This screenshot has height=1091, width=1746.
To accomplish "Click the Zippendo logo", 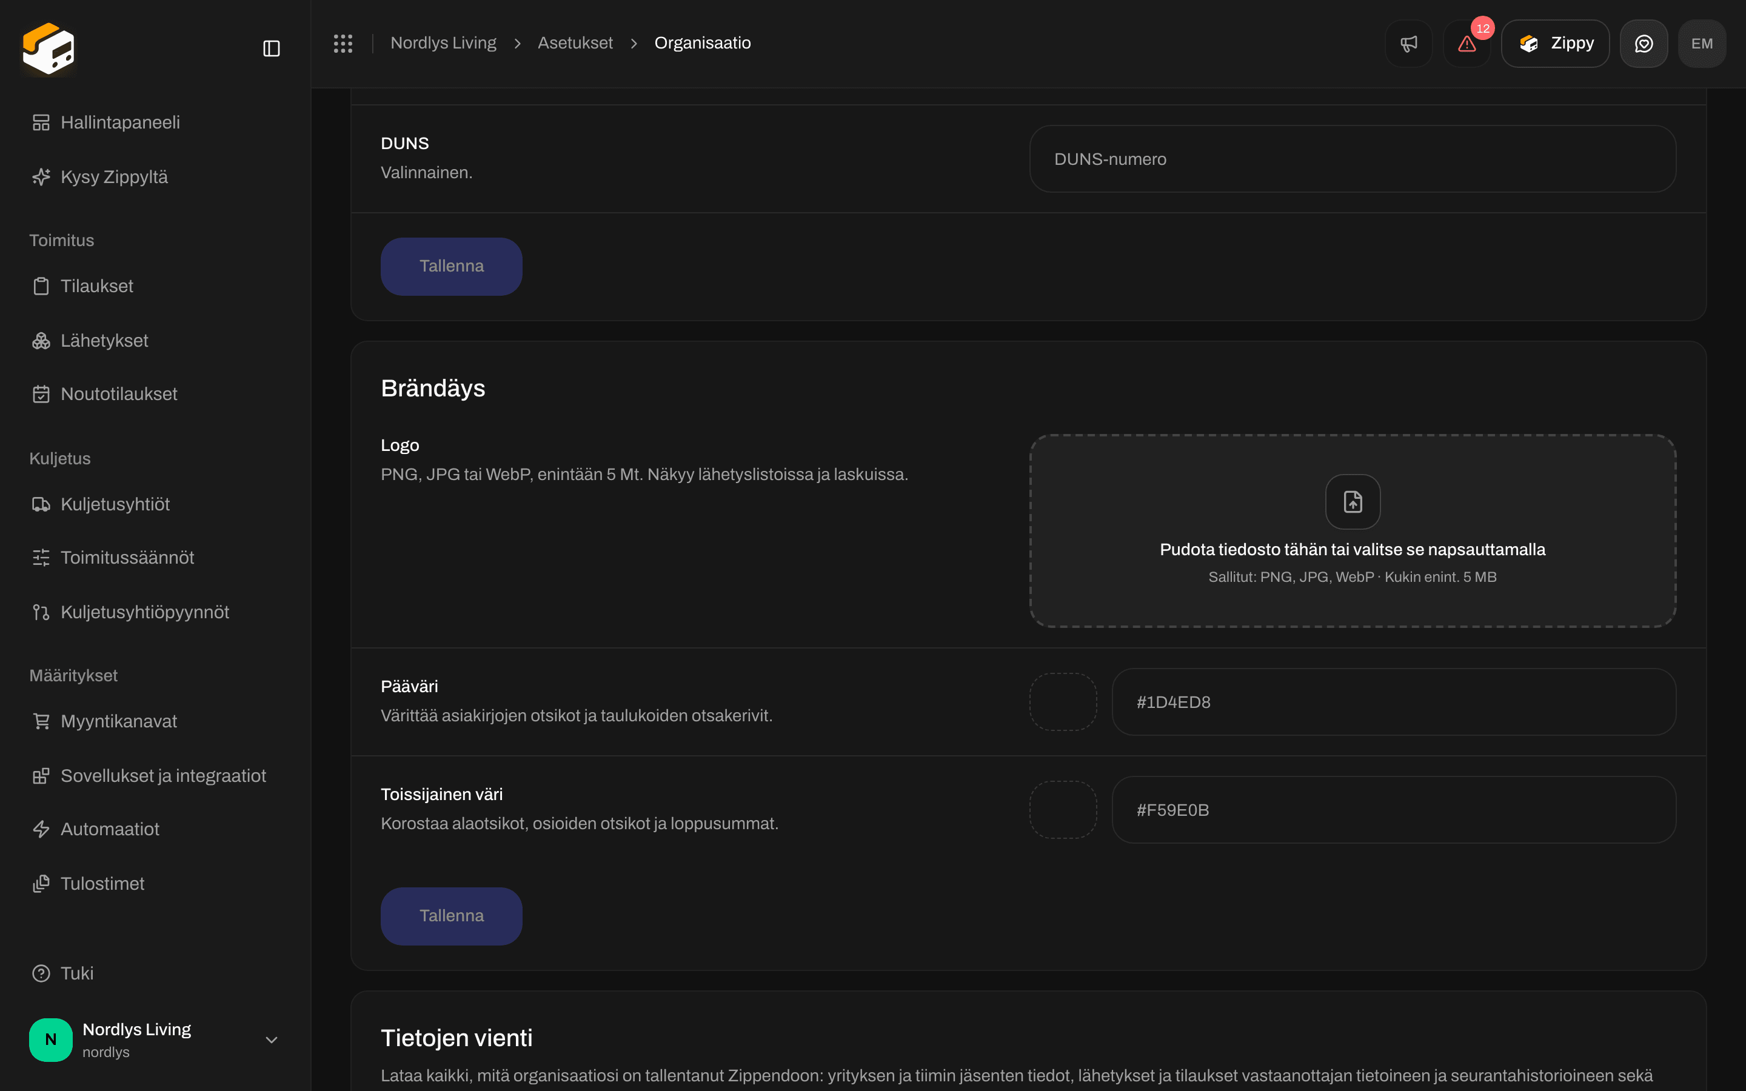I will coord(48,48).
